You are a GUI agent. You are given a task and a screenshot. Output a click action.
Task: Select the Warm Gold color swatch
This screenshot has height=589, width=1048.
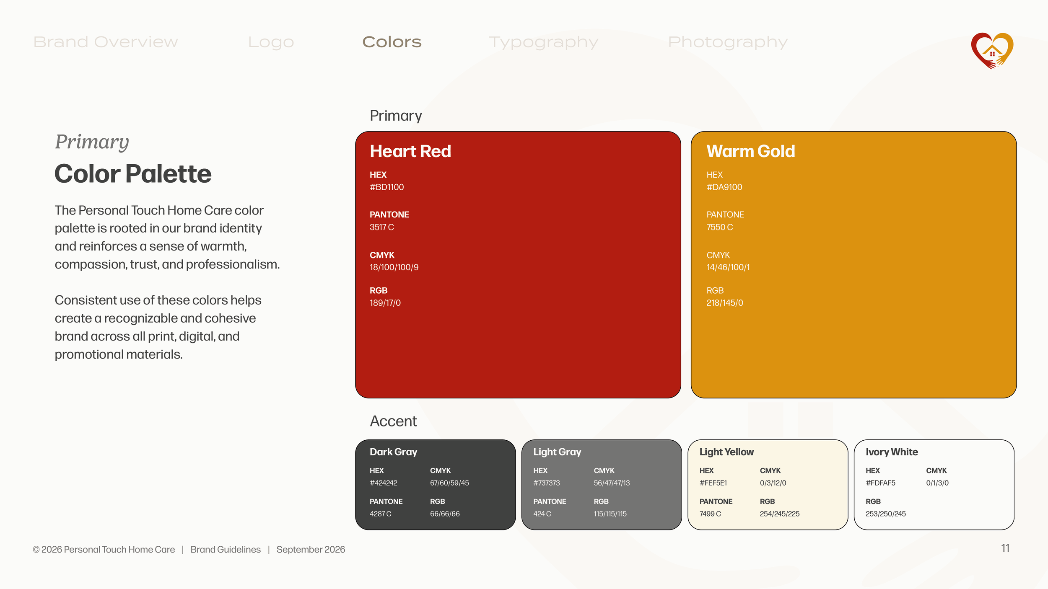(x=853, y=264)
